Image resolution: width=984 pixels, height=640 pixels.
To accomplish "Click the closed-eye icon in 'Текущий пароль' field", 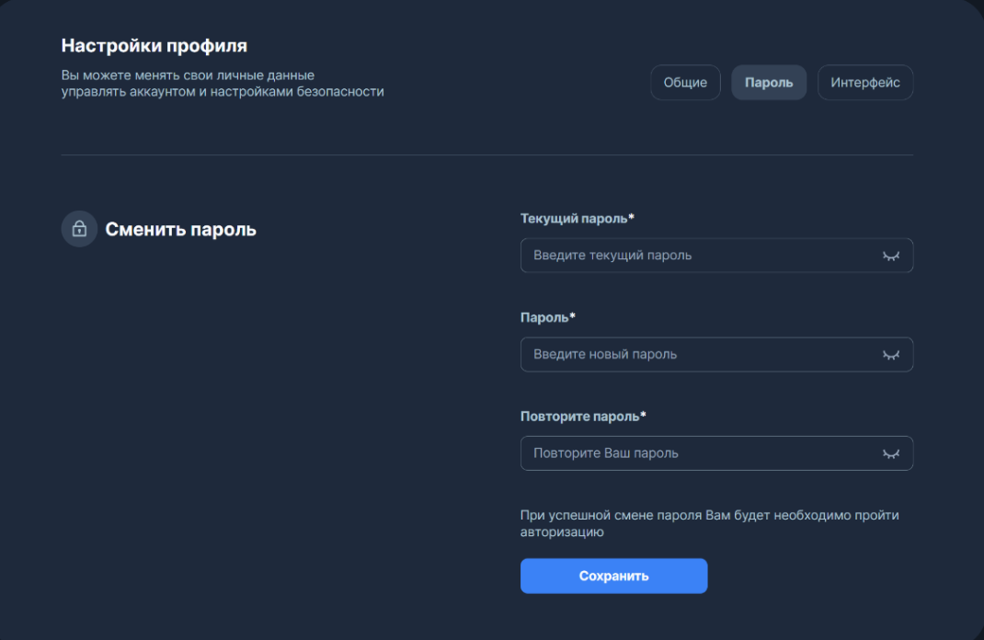I will 890,256.
